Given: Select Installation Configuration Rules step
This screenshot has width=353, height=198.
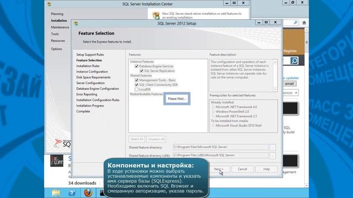Looking at the screenshot, I should [98, 100].
